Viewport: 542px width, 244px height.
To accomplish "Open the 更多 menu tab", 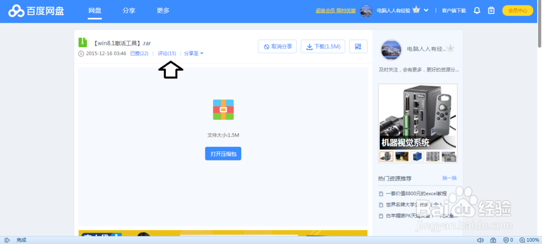I will tap(163, 11).
